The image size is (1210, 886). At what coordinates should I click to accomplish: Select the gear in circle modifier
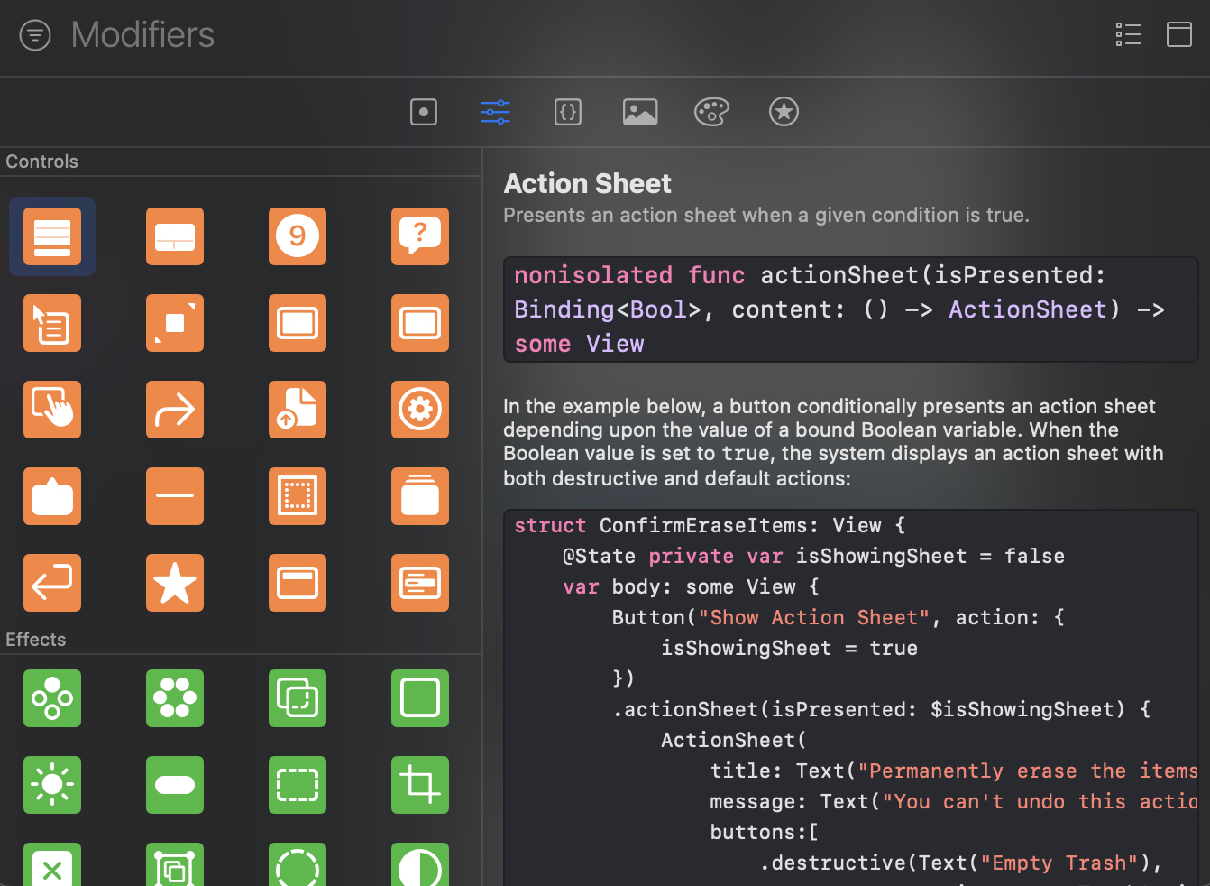click(x=420, y=410)
